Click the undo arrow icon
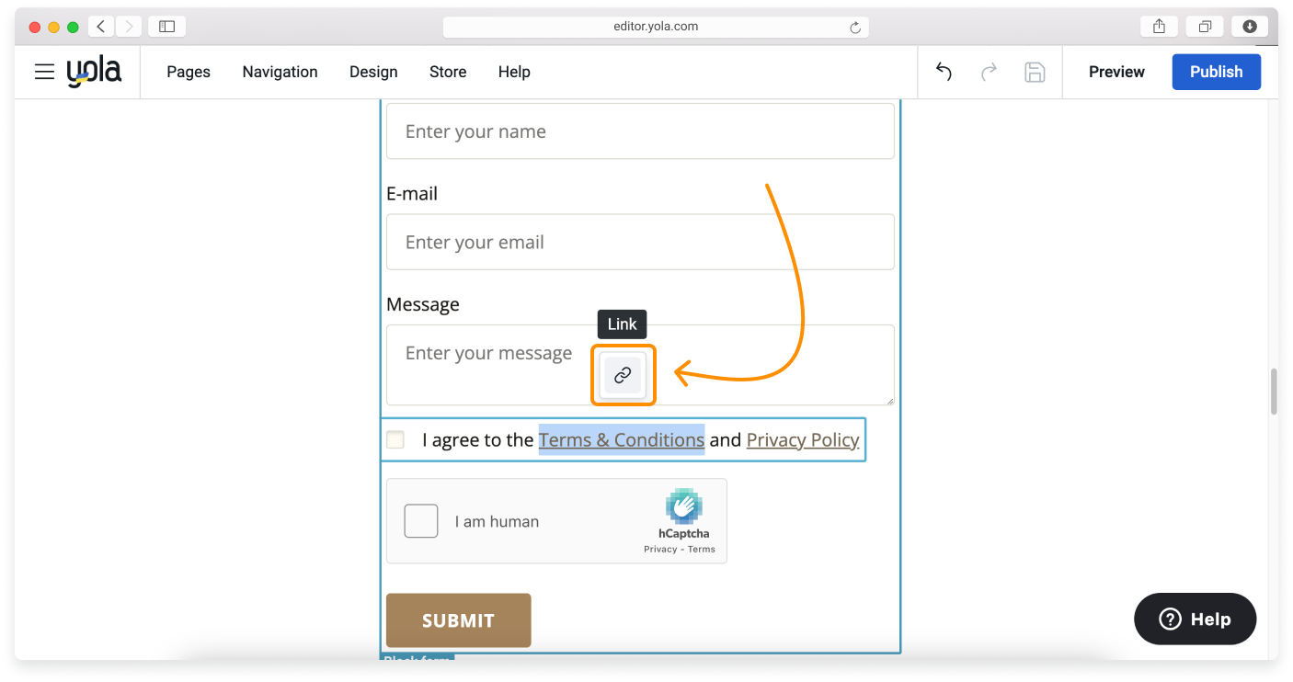 [944, 72]
